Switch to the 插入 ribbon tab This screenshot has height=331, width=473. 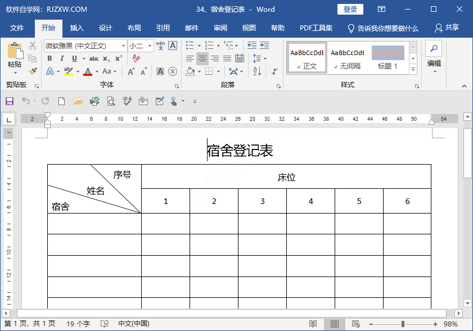(76, 28)
